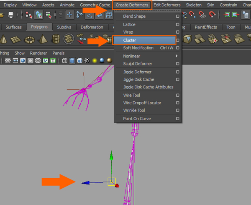Open the Assets menu
This screenshot has height=205, width=251.
(48, 5)
